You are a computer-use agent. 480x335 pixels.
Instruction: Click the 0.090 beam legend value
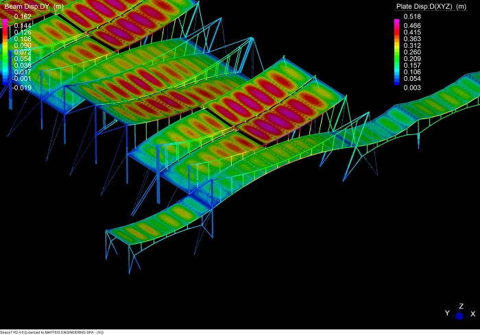click(x=23, y=45)
